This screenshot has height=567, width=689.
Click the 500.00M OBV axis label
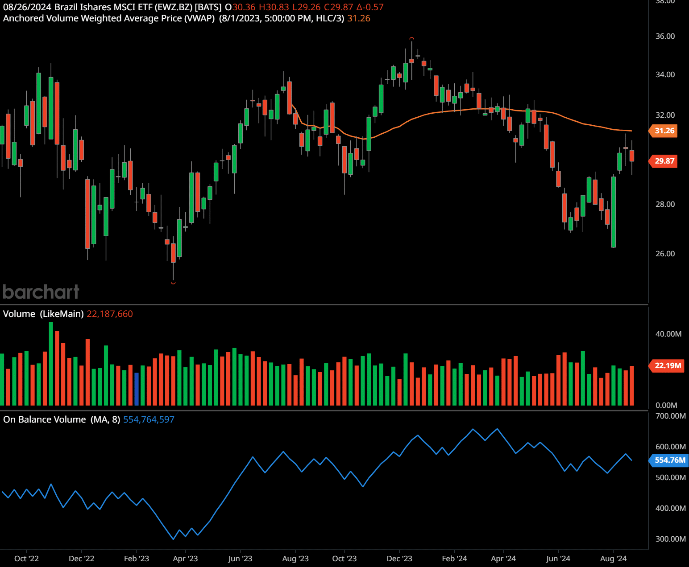pyautogui.click(x=671, y=477)
